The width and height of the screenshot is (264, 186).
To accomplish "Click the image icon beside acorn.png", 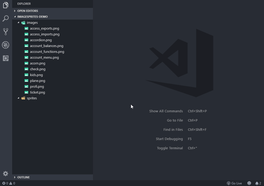I will click(26, 63).
